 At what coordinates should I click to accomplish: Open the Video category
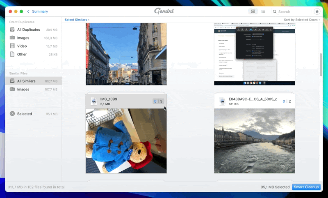click(34, 46)
